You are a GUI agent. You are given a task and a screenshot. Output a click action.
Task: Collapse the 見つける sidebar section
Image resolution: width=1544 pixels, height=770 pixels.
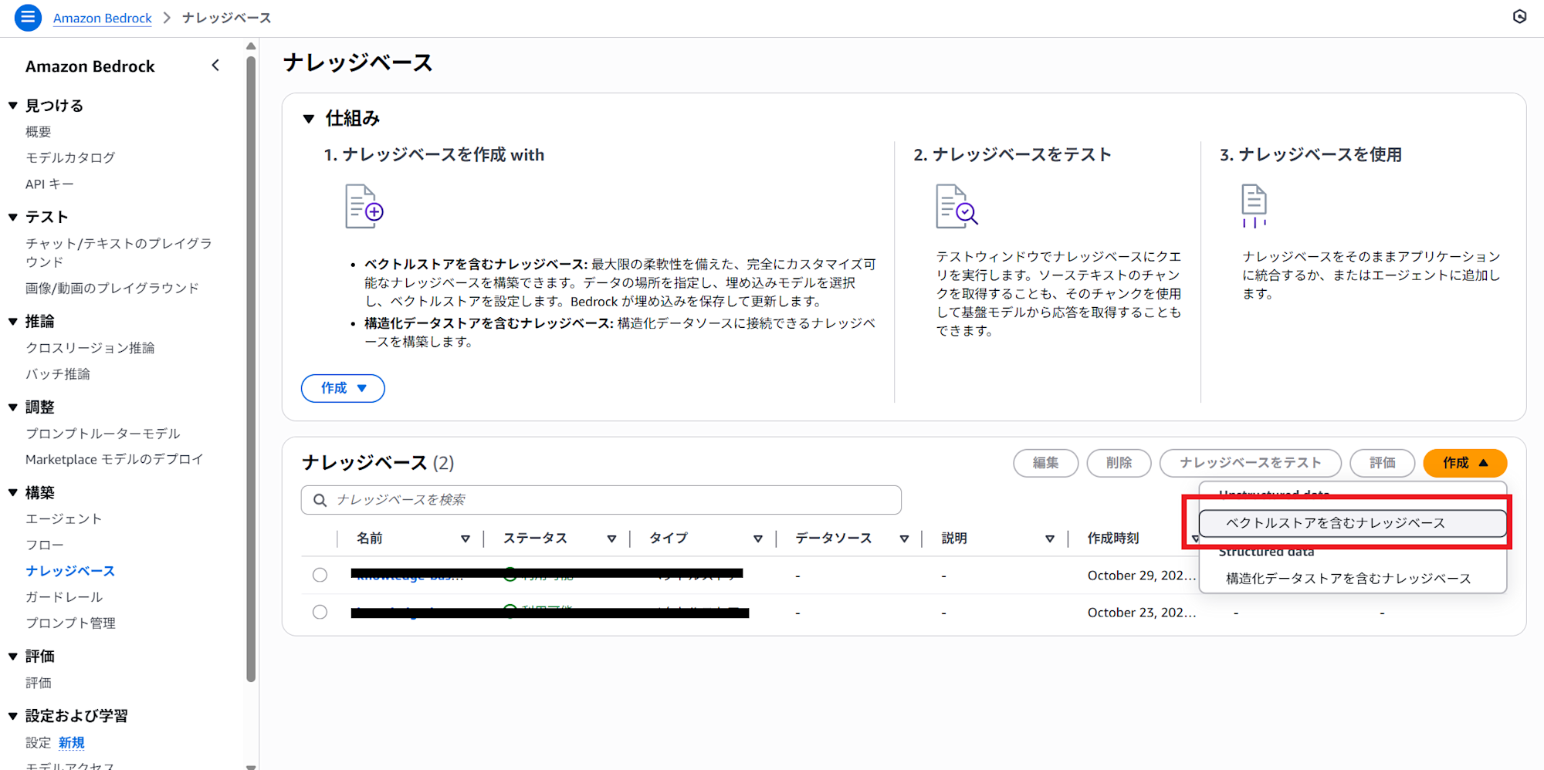(12, 106)
